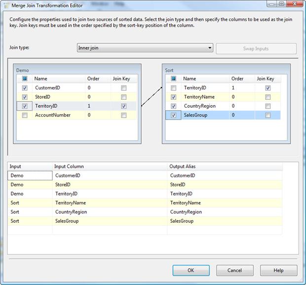Click the Cancel button
This screenshot has width=306, height=285.
(x=235, y=270)
